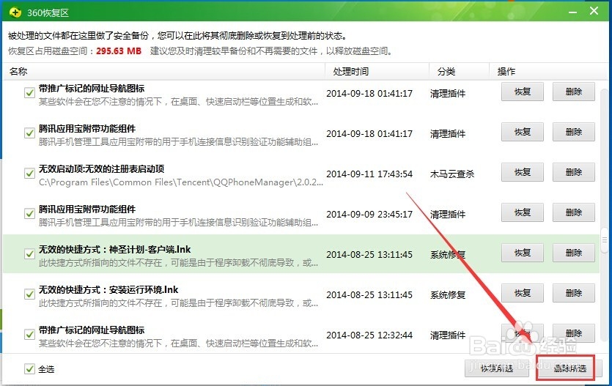Delete the 神圣计划-客户端.lnk shortcut

(573, 253)
